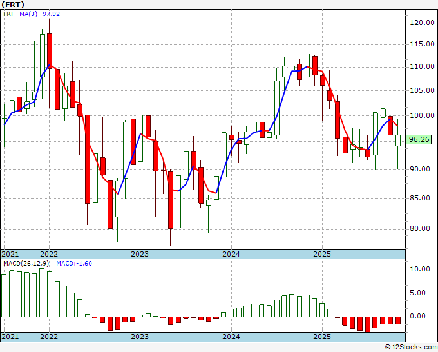Click the 105.00 price axis label
The image size is (438, 352).
click(x=422, y=91)
